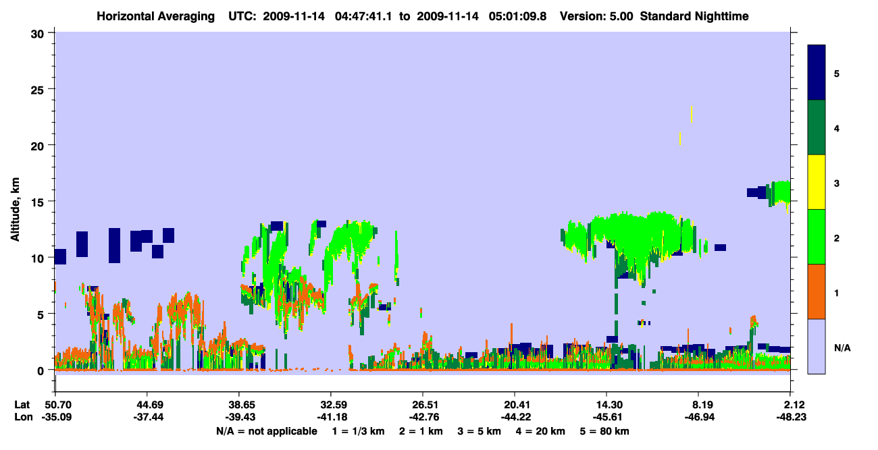Viewport: 878px width, 450px height.
Task: Click the 'N/A = not applicable' legend note
Action: point(266,431)
